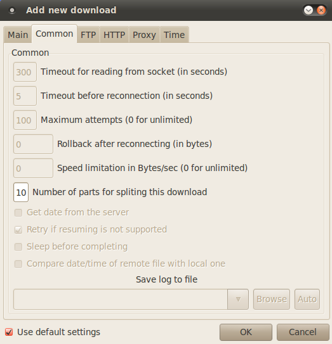Expand the Save log to file dropdown arrow

coord(238,299)
